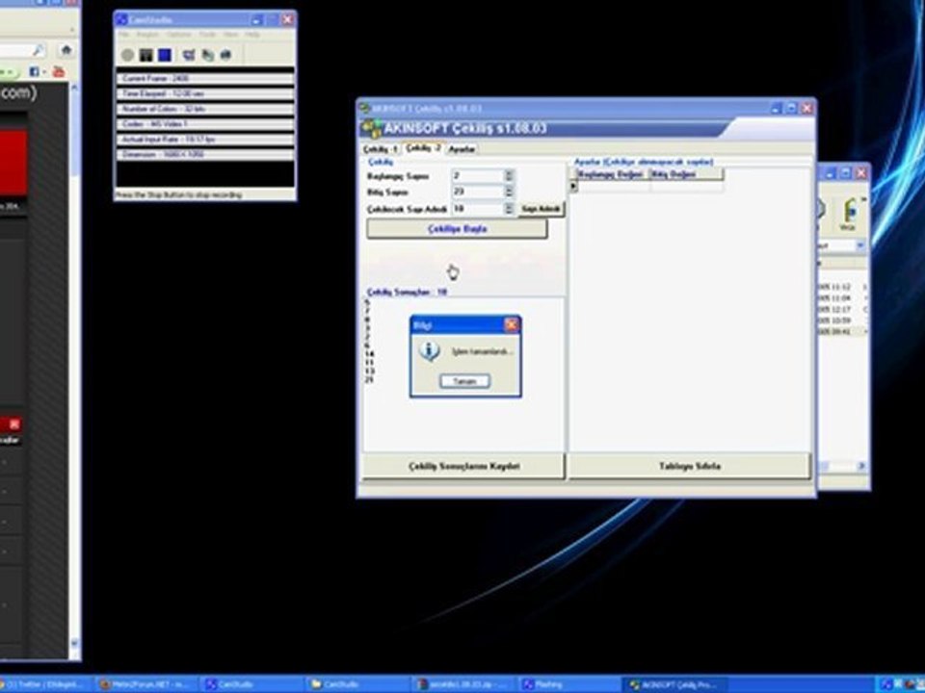The height and width of the screenshot is (693, 925).
Task: Click the Çekiliş Sonuçlarını Kaydet button
Action: pos(463,466)
